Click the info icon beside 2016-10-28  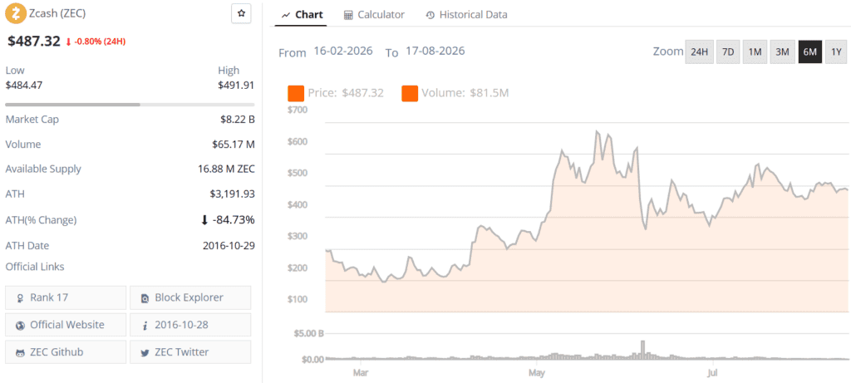(145, 326)
